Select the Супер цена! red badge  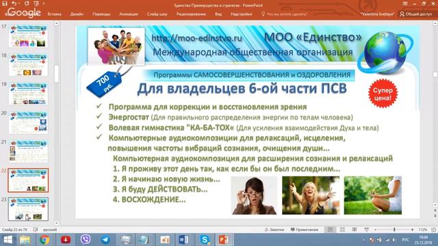[x=383, y=94]
